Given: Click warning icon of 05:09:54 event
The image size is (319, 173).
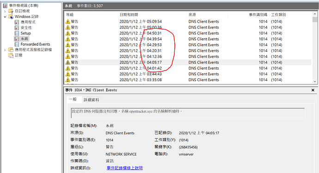Looking at the screenshot, I should pyautogui.click(x=68, y=22).
